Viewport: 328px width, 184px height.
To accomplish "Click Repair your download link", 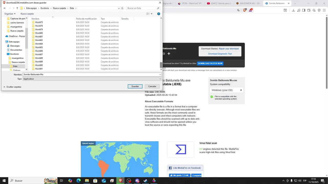I will coord(229,49).
